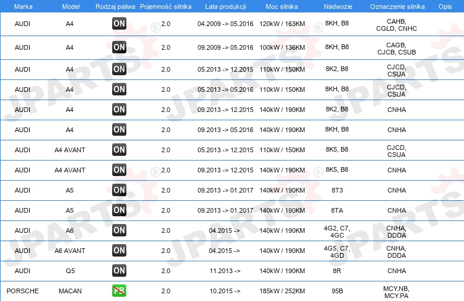Click the Nadwozie column header
This screenshot has height=301, width=464.
pos(338,7)
